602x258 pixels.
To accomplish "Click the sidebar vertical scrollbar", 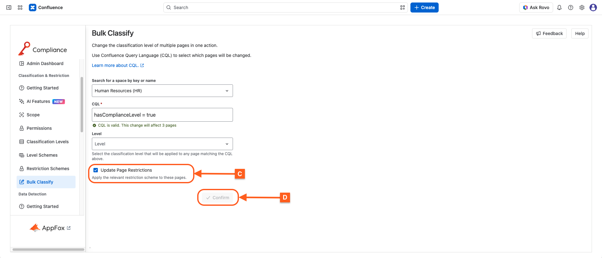I will tap(82, 104).
